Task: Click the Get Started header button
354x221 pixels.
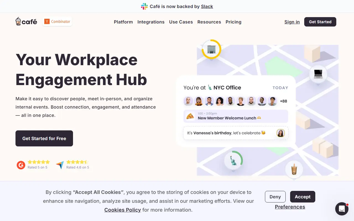Action: click(320, 22)
